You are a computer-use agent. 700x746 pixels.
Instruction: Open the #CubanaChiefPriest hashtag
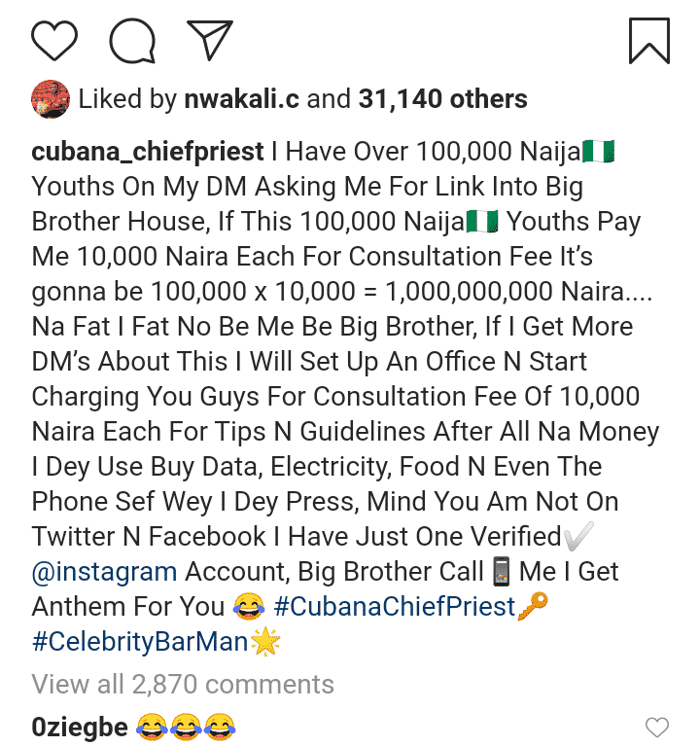coord(394,606)
